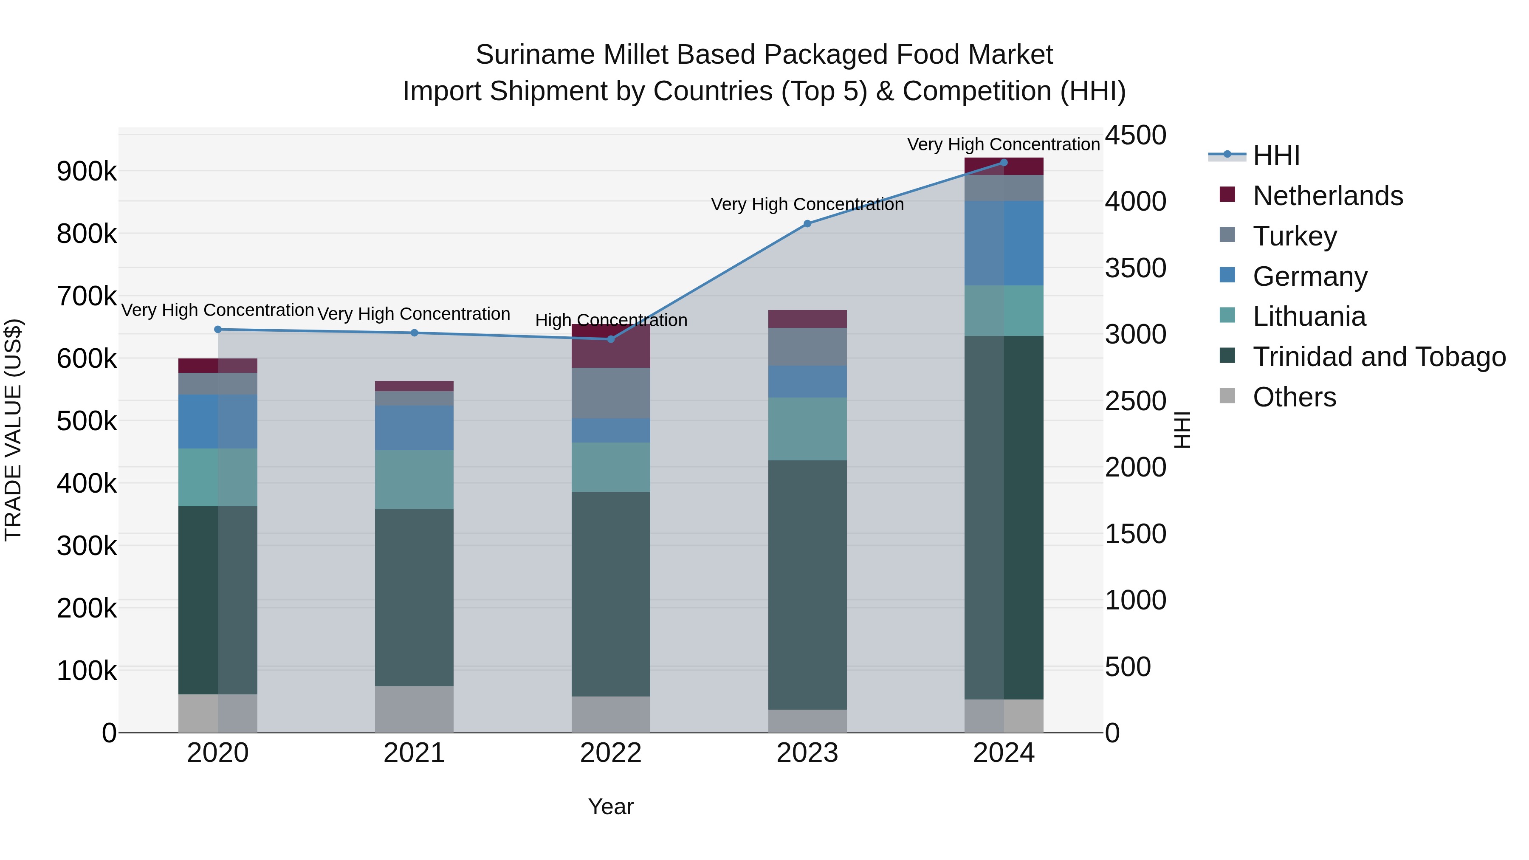
Task: Click the 2022 Netherlands bar segment
Action: click(611, 346)
